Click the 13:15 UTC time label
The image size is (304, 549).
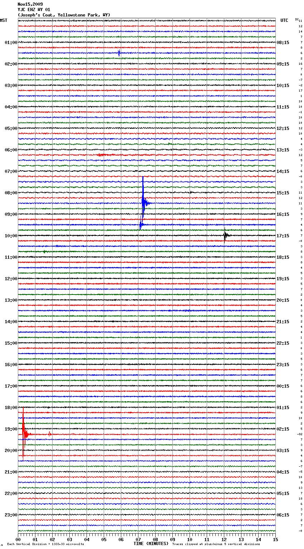(283, 150)
